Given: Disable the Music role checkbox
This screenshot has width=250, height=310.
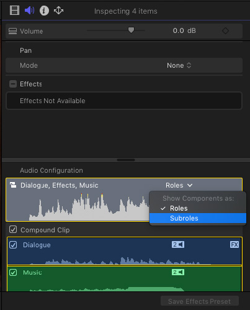Looking at the screenshot, I should pos(13,272).
